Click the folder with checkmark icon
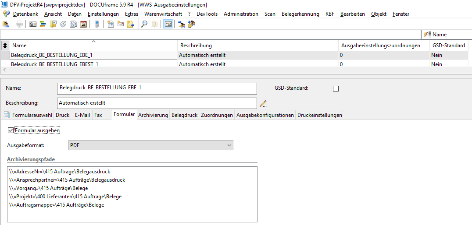Viewport: 472px width, 225px height. coord(53,25)
